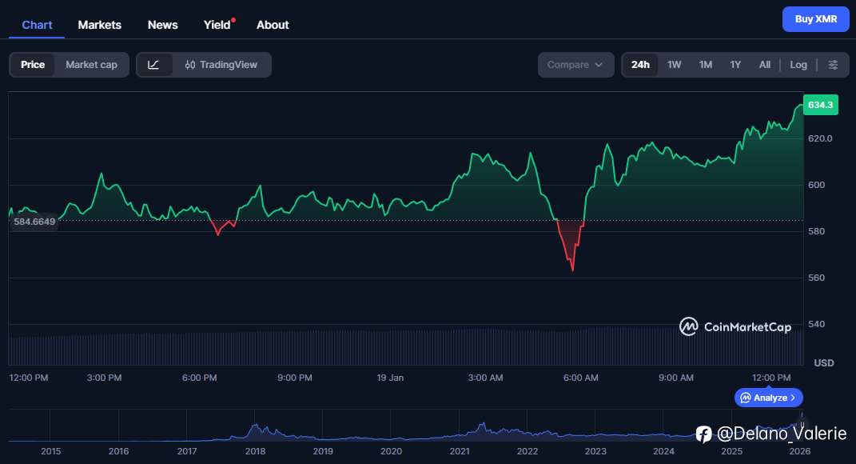Show the All time range
This screenshot has width=856, height=464.
point(765,65)
